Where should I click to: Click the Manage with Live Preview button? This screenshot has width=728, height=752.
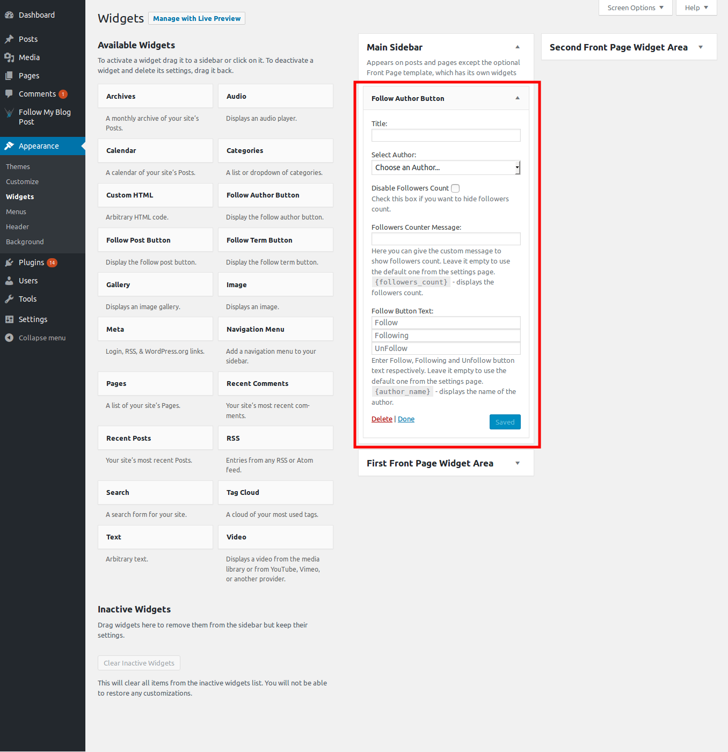tap(196, 18)
